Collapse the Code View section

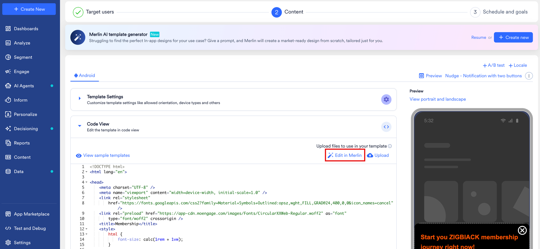(80, 126)
